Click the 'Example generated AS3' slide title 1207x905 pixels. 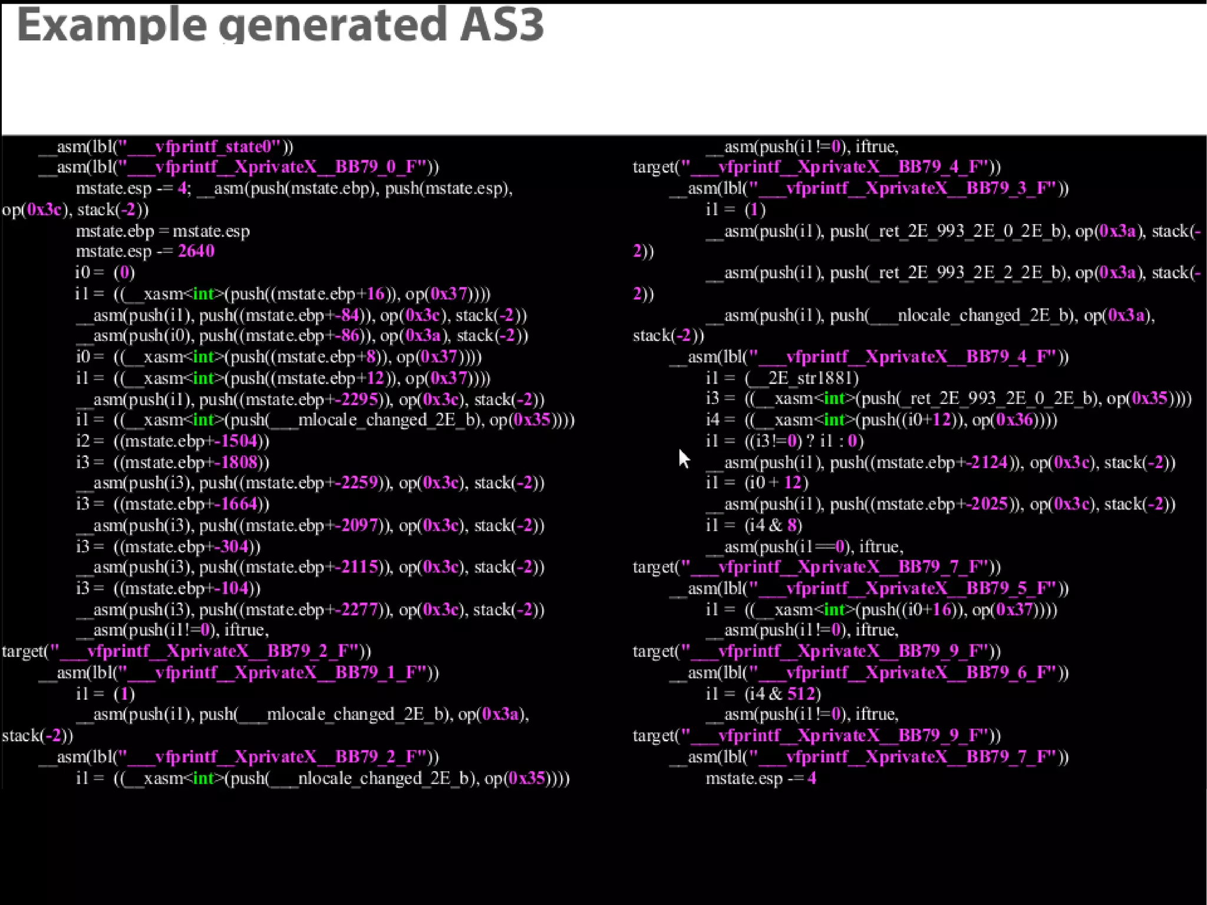pos(280,25)
